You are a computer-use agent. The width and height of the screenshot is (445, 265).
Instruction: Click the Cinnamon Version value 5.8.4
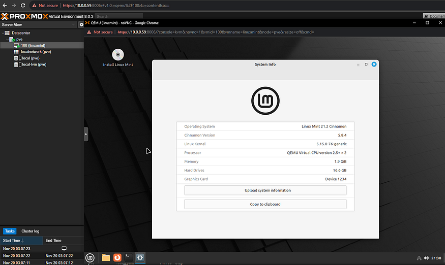pyautogui.click(x=342, y=135)
